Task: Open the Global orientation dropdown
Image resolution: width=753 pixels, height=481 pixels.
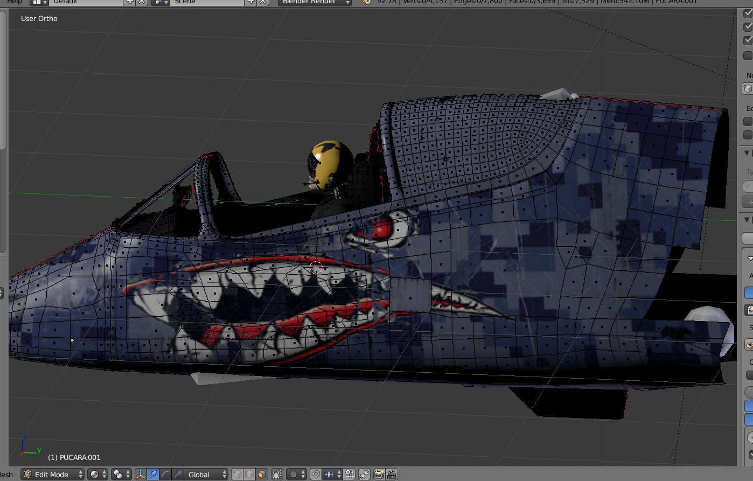Action: [x=207, y=475]
